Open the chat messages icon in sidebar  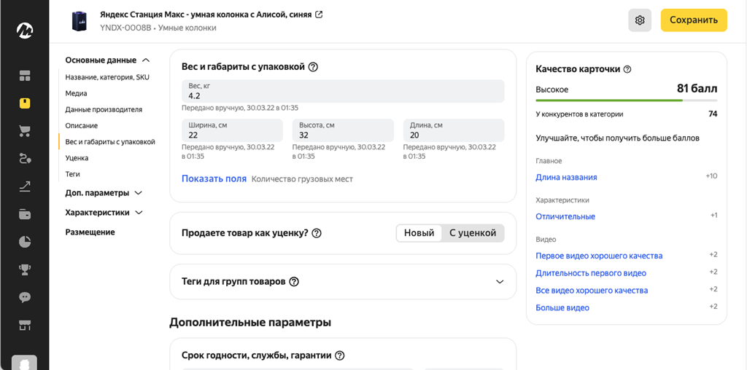pos(25,297)
